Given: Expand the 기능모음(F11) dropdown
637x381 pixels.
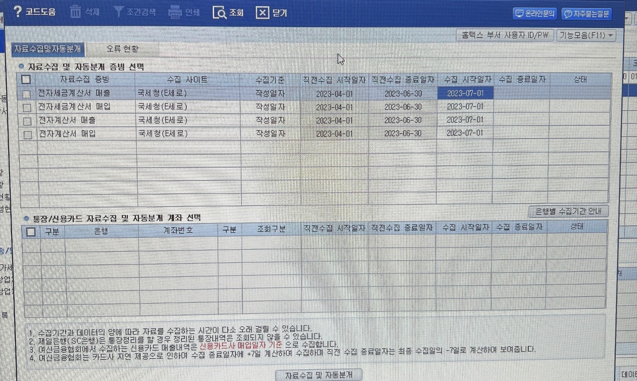Looking at the screenshot, I should (x=587, y=36).
